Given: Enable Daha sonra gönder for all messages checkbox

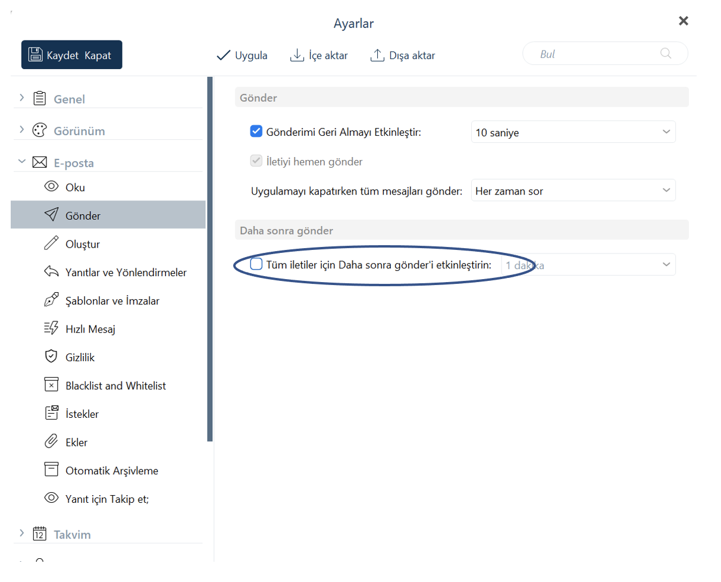Looking at the screenshot, I should 256,264.
